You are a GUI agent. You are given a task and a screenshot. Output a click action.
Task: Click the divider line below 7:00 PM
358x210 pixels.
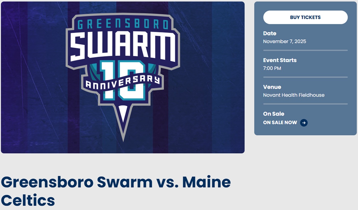tap(305, 77)
